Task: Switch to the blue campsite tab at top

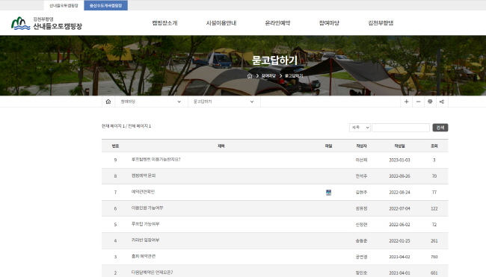Action: pos(105,5)
